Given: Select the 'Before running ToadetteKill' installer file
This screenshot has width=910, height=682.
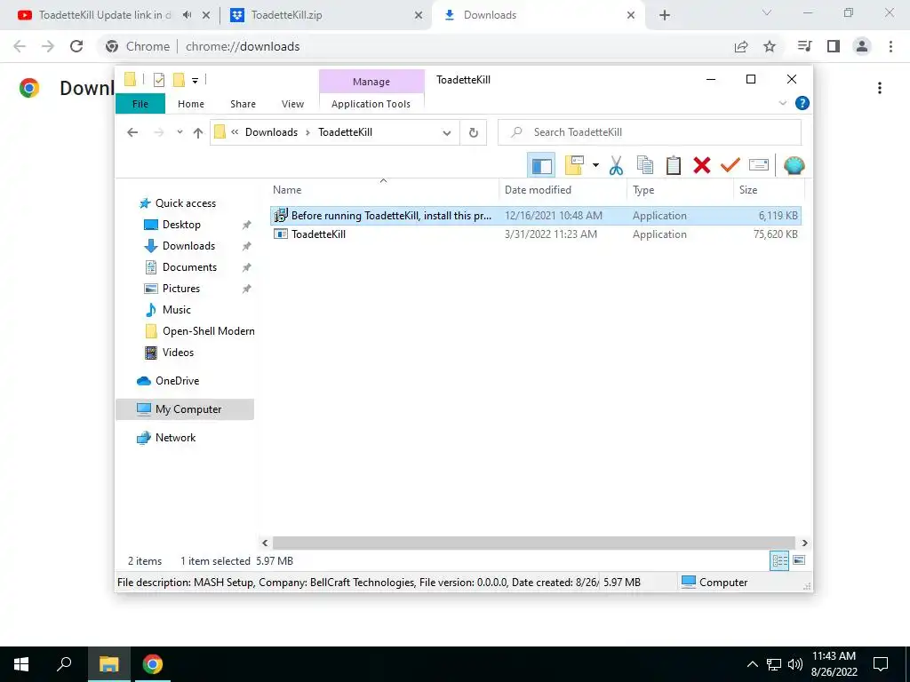Looking at the screenshot, I should click(x=536, y=216).
